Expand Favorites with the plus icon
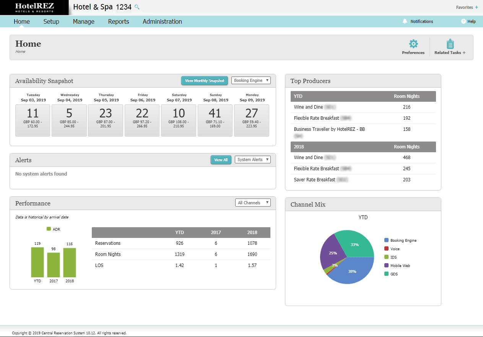483x337 pixels. [x=476, y=7]
